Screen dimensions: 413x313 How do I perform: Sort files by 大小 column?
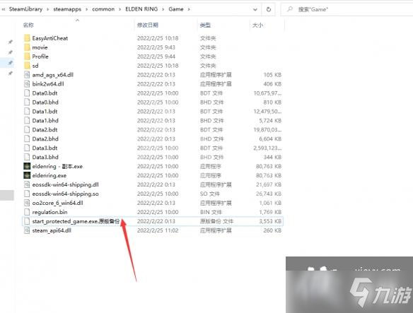click(x=257, y=25)
